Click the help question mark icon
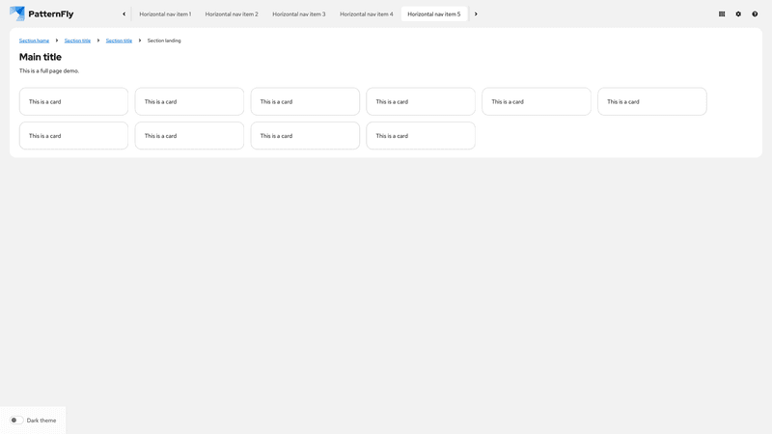This screenshot has height=434, width=772. (x=755, y=14)
